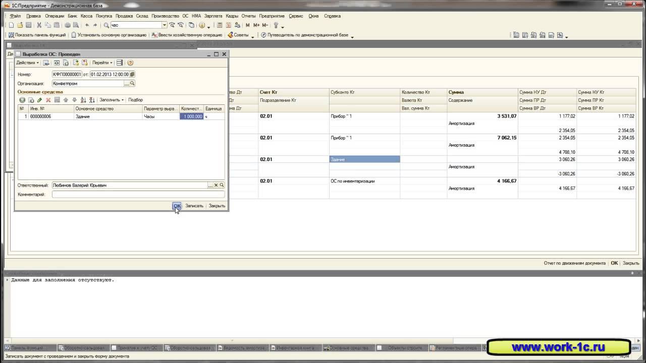Click into the Номер field
646x363 pixels.
(x=67, y=74)
